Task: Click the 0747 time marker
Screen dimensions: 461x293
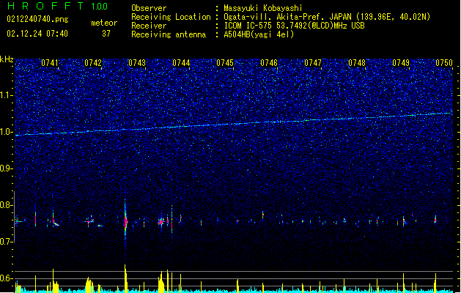Action: pos(313,62)
